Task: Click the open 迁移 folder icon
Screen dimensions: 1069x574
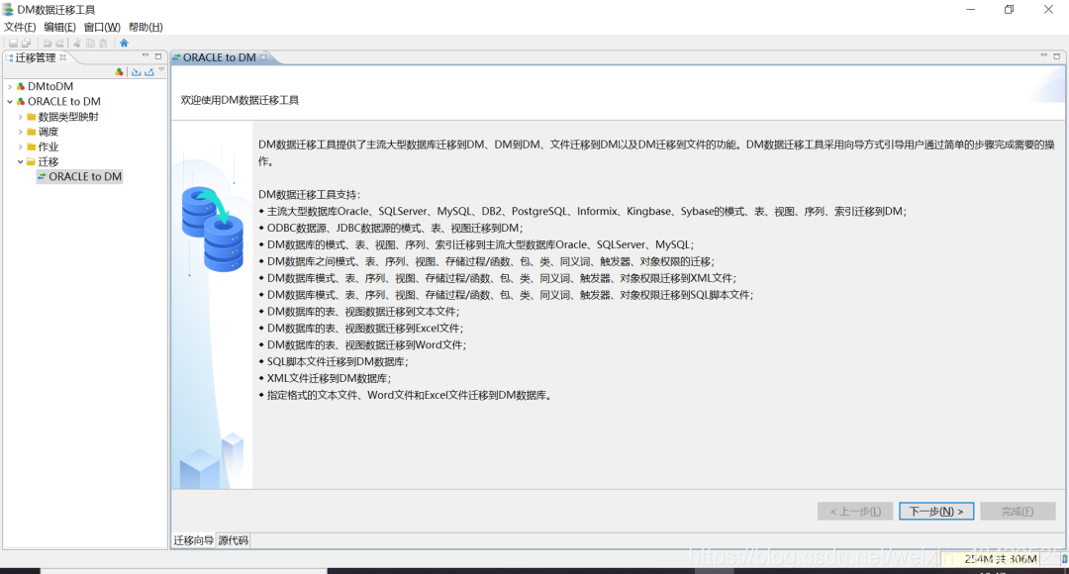Action: pyautogui.click(x=32, y=161)
